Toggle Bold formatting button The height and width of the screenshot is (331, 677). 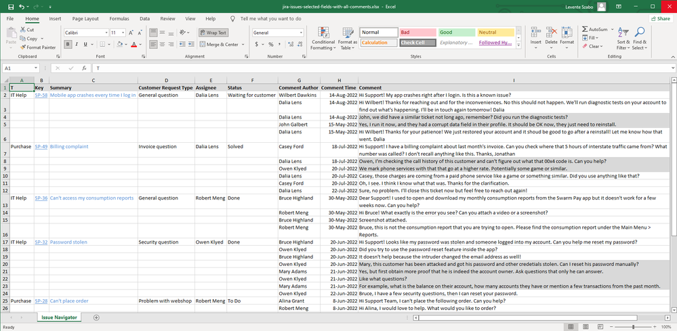(68, 45)
